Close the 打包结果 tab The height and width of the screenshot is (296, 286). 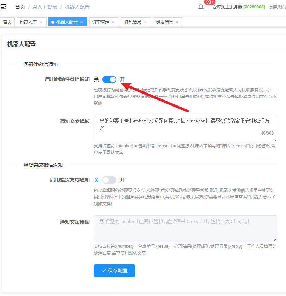145,22
